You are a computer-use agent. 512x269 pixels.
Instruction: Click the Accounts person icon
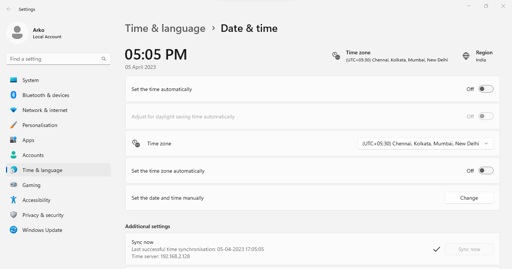(13, 155)
